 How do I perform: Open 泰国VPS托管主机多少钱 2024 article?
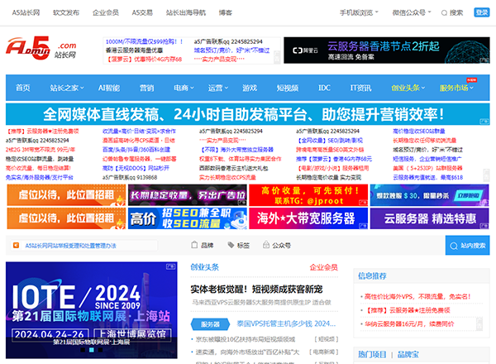[x=286, y=323]
